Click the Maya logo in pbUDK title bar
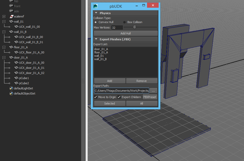 pos(95,6)
